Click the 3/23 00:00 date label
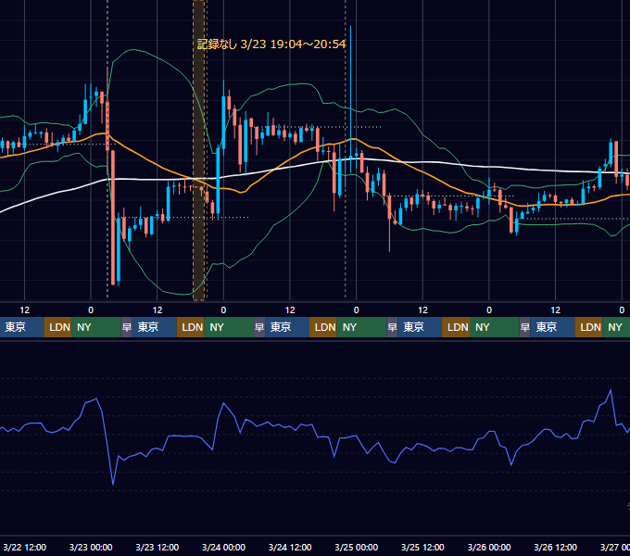This screenshot has height=556, width=630. point(91,547)
